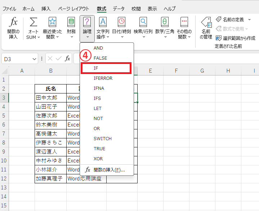Viewport: 259px width, 211px height.
Task: Select the Select All corner triangle
Action: click(5, 71)
